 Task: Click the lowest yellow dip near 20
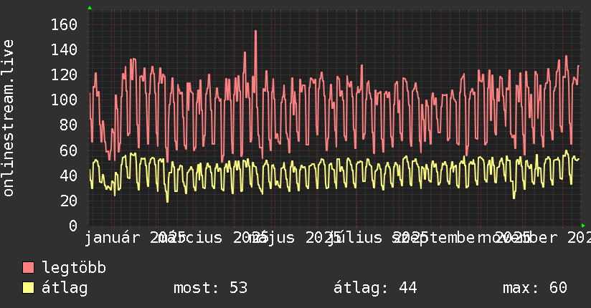(x=167, y=201)
